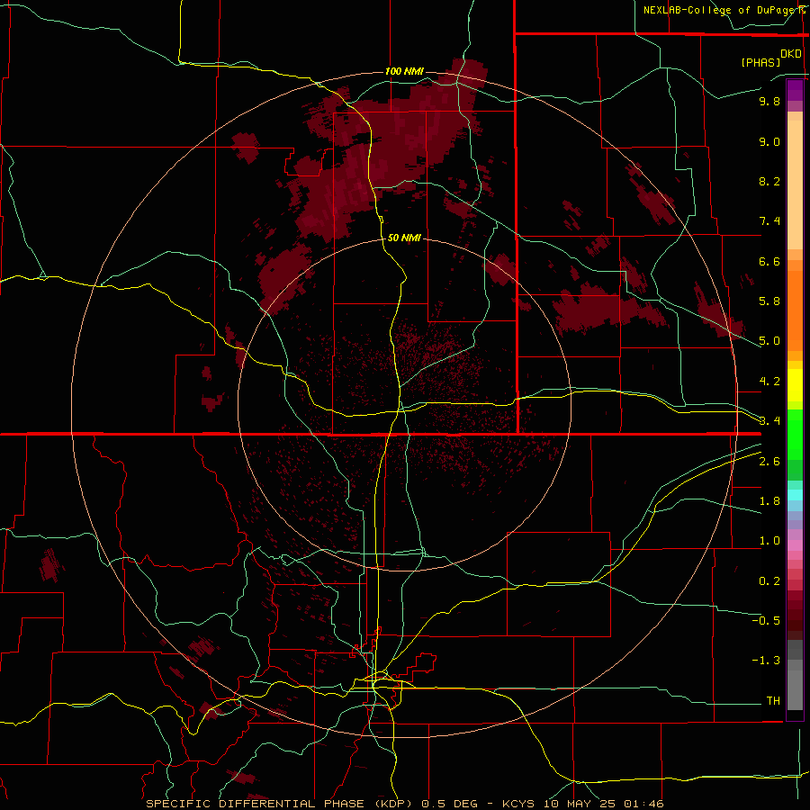Click the KCYS radar site identifier

pyautogui.click(x=519, y=804)
